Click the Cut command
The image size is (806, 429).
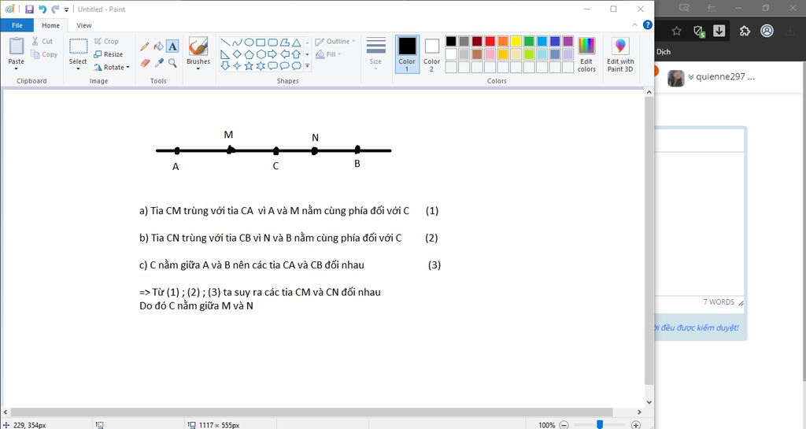pyautogui.click(x=43, y=41)
